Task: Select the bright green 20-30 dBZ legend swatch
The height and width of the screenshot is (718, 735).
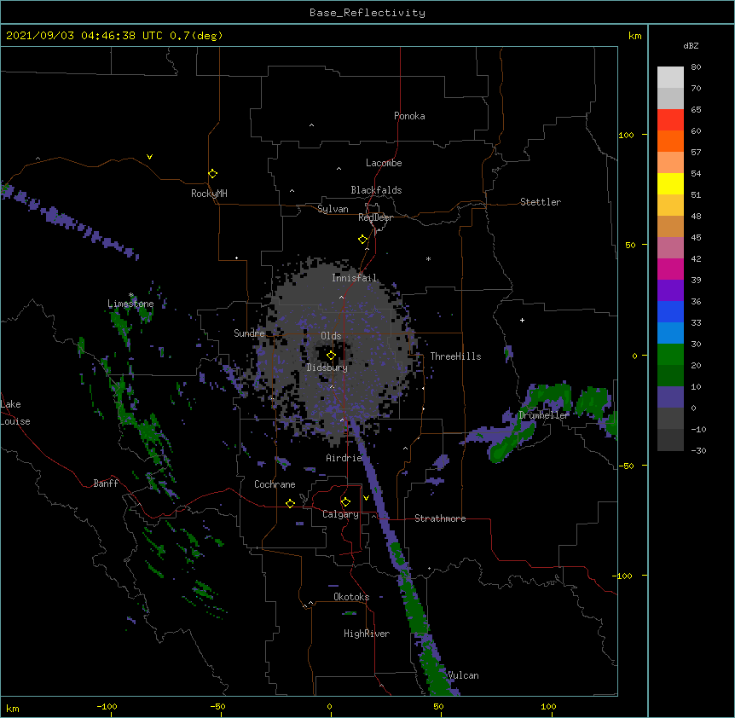Action: [x=670, y=355]
